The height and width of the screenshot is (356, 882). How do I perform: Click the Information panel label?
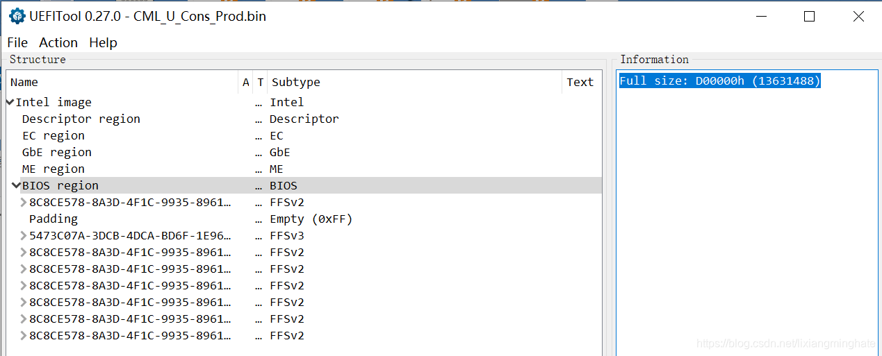click(654, 60)
